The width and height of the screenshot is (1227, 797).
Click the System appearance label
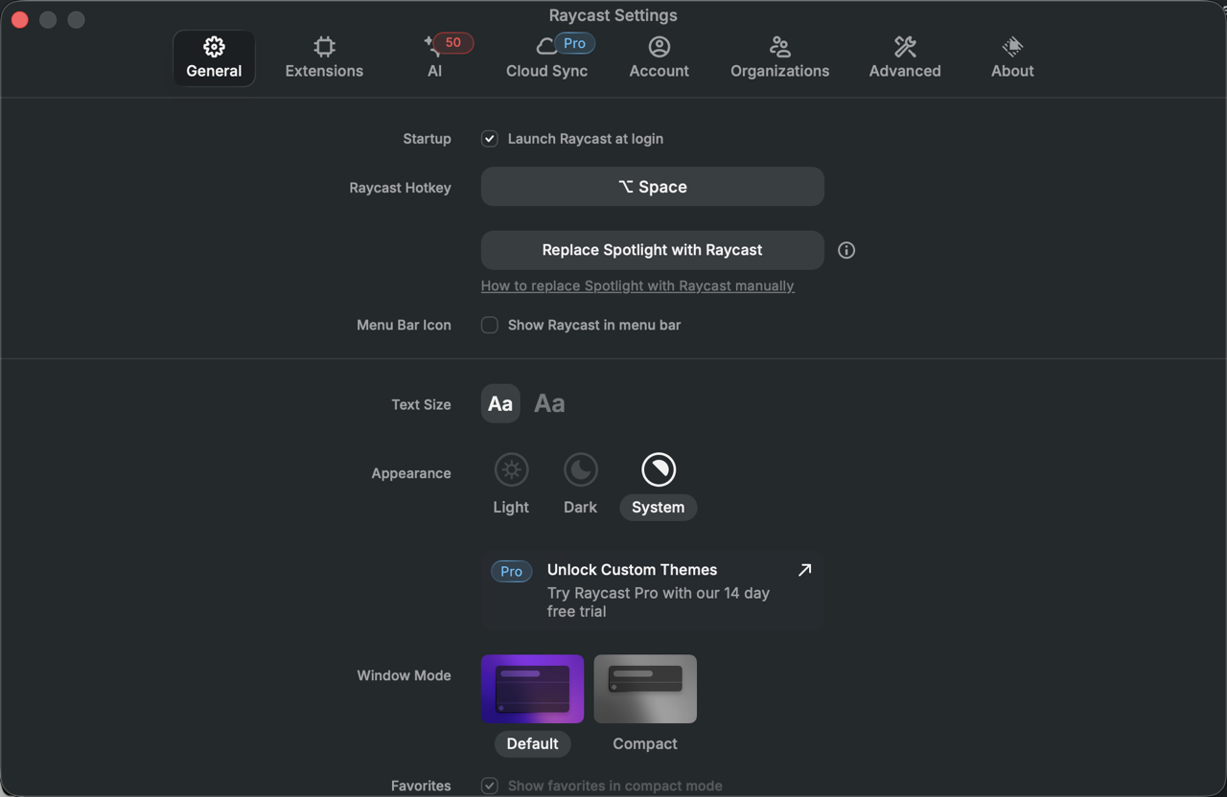[659, 507]
